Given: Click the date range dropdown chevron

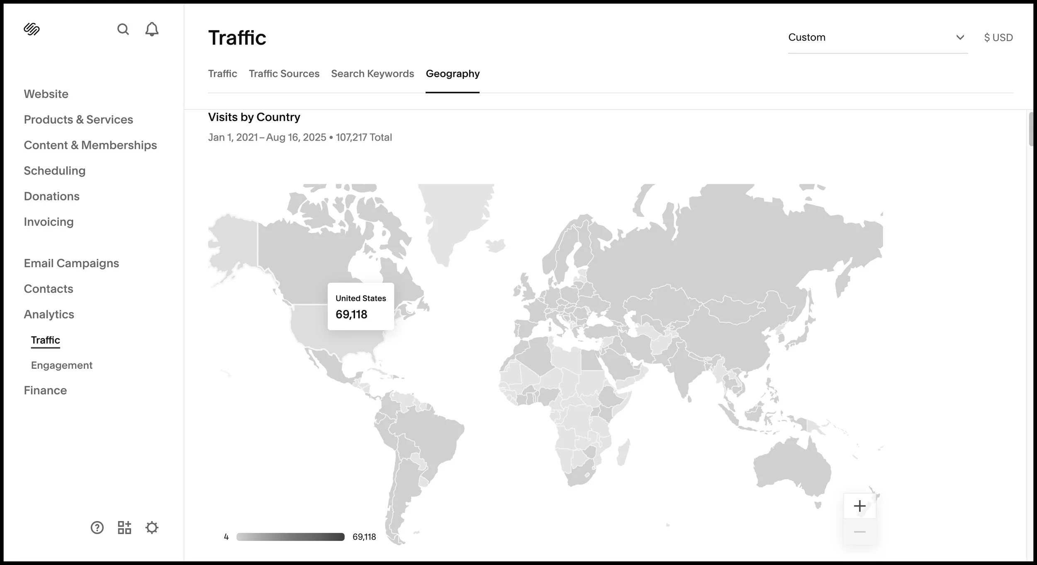Looking at the screenshot, I should (960, 37).
